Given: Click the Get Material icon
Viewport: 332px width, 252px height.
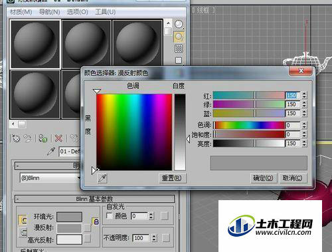Looking at the screenshot, I should point(16,138).
